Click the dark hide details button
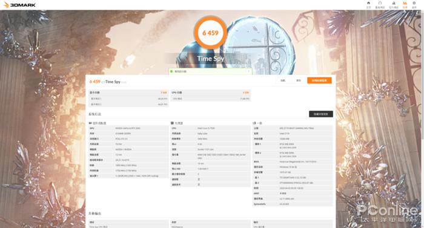 pyautogui.click(x=321, y=114)
